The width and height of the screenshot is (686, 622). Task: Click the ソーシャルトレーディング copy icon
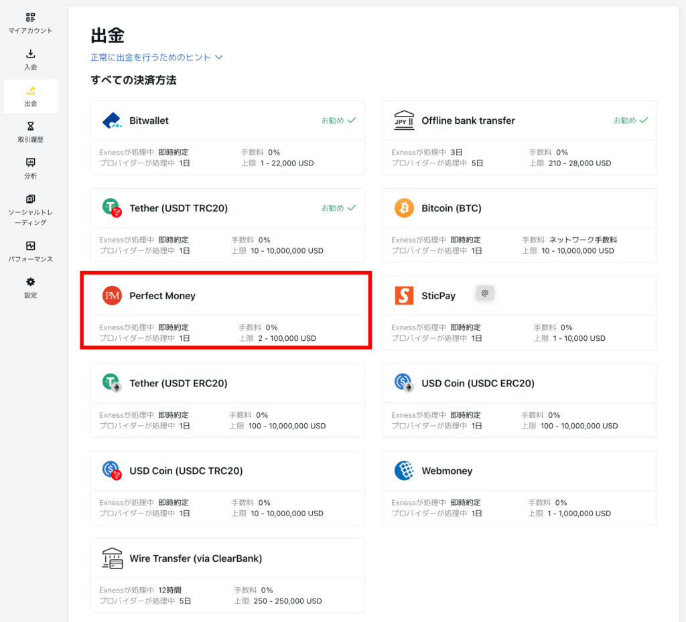(x=30, y=199)
